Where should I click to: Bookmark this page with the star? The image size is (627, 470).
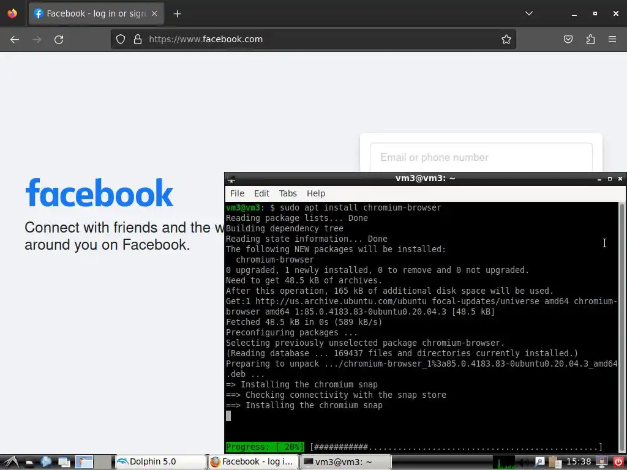pos(506,39)
